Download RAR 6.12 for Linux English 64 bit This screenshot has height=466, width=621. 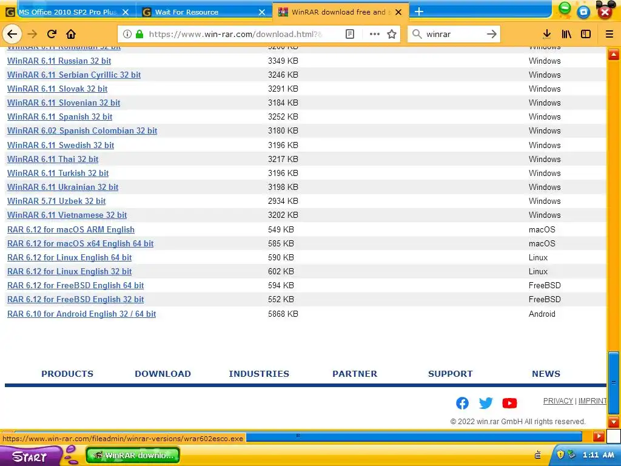(x=70, y=257)
